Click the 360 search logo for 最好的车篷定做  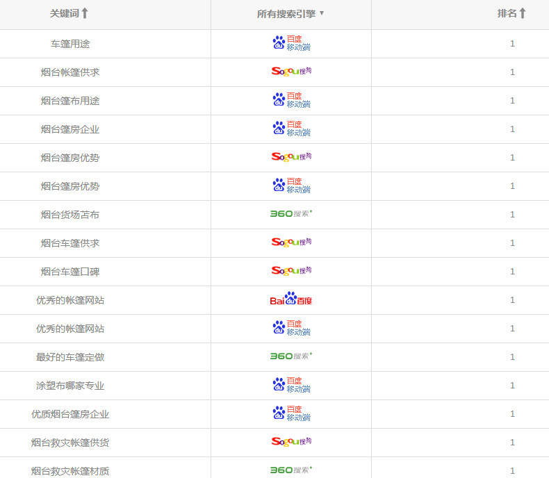point(291,356)
